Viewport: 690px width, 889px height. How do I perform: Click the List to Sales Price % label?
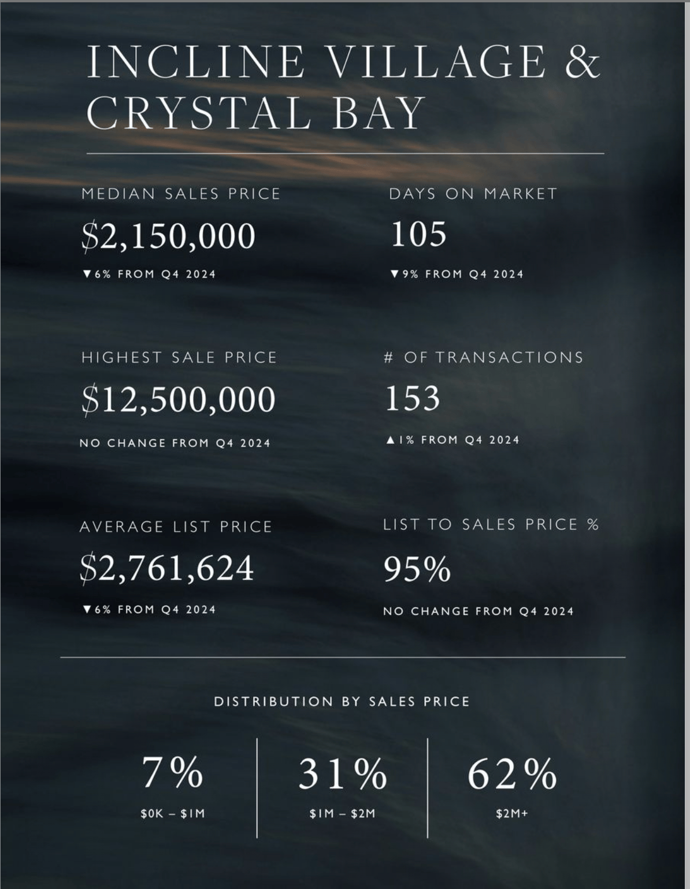click(491, 525)
